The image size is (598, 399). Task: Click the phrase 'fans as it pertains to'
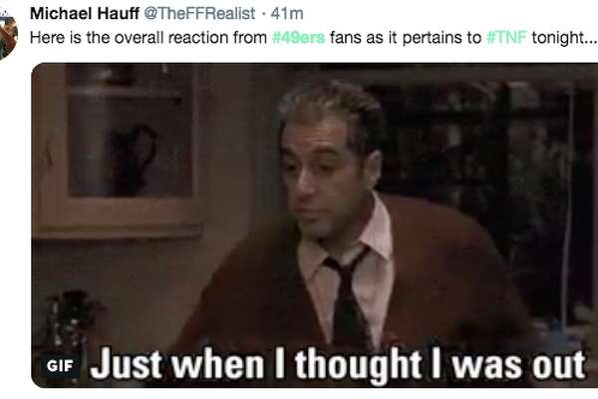pyautogui.click(x=406, y=38)
